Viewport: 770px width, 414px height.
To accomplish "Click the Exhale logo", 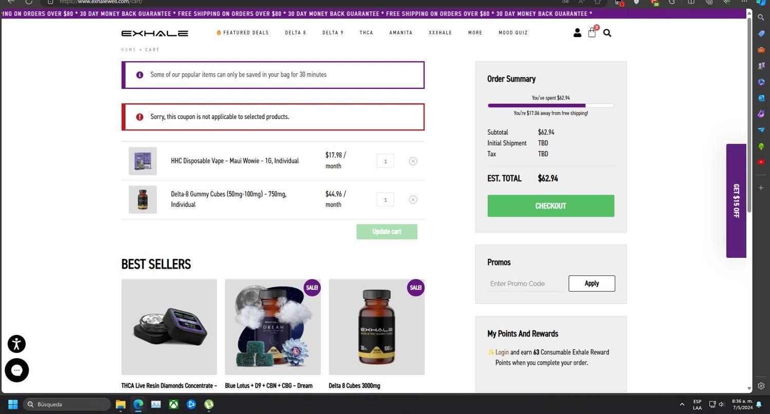I will pos(155,33).
